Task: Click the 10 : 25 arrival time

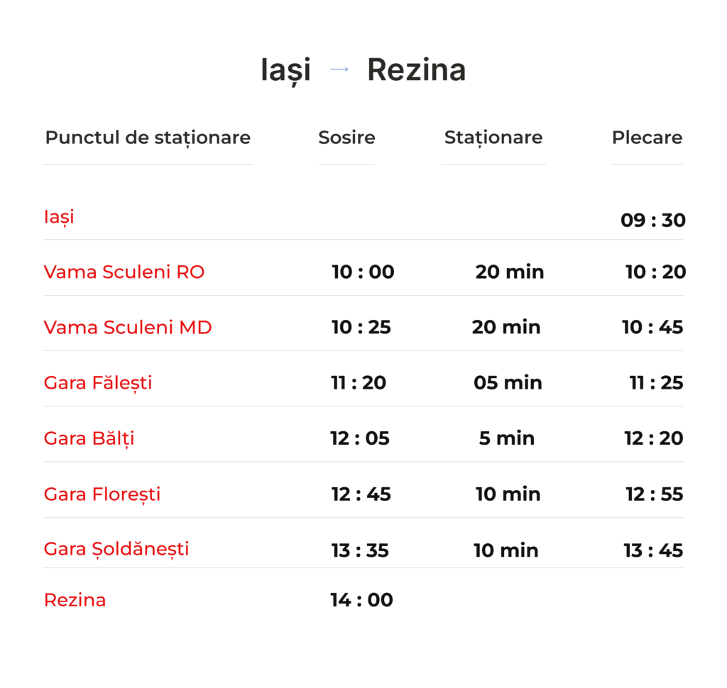Action: pyautogui.click(x=361, y=327)
